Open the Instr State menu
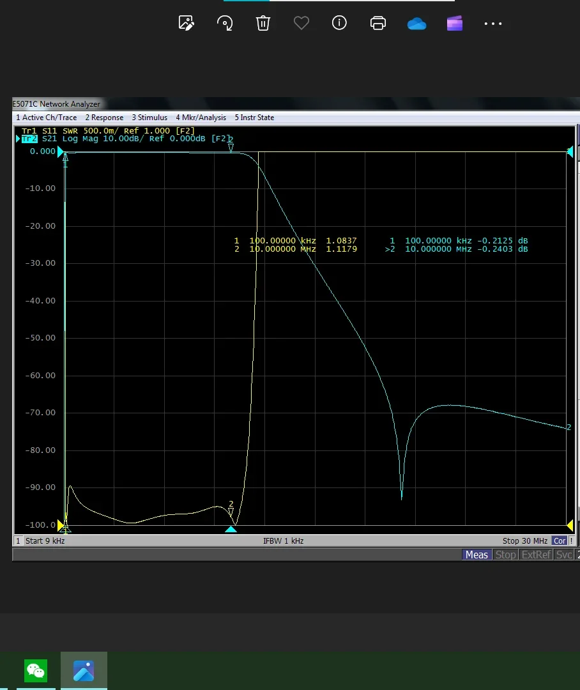Viewport: 580px width, 690px height. 254,118
